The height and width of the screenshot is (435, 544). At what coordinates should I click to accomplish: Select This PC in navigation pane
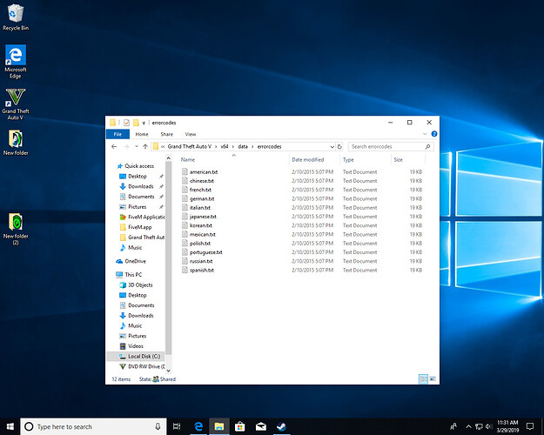point(129,274)
